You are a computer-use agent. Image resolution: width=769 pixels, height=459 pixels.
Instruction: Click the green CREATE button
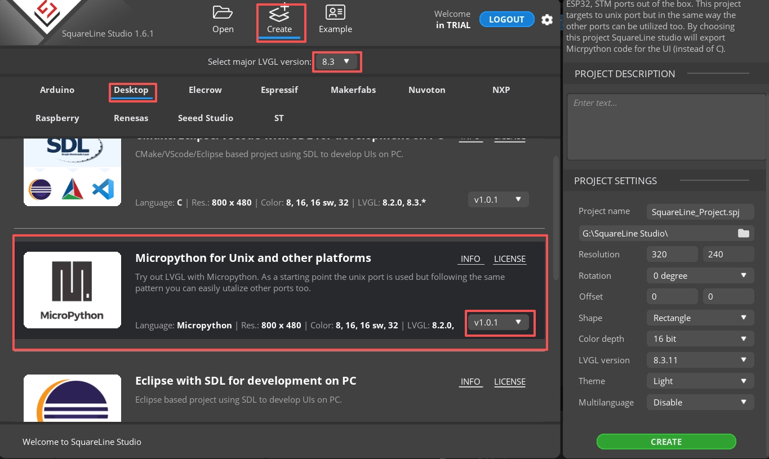pos(666,442)
